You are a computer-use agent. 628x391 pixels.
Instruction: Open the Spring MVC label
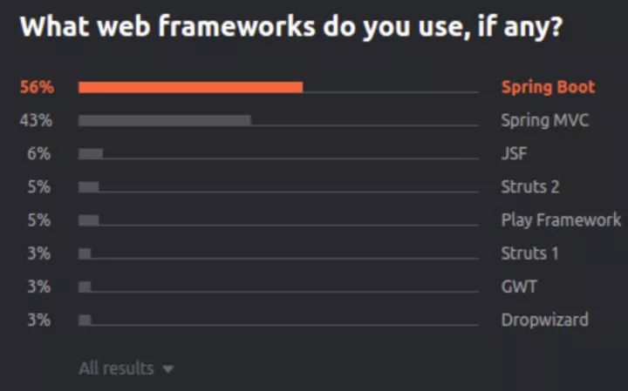[544, 120]
